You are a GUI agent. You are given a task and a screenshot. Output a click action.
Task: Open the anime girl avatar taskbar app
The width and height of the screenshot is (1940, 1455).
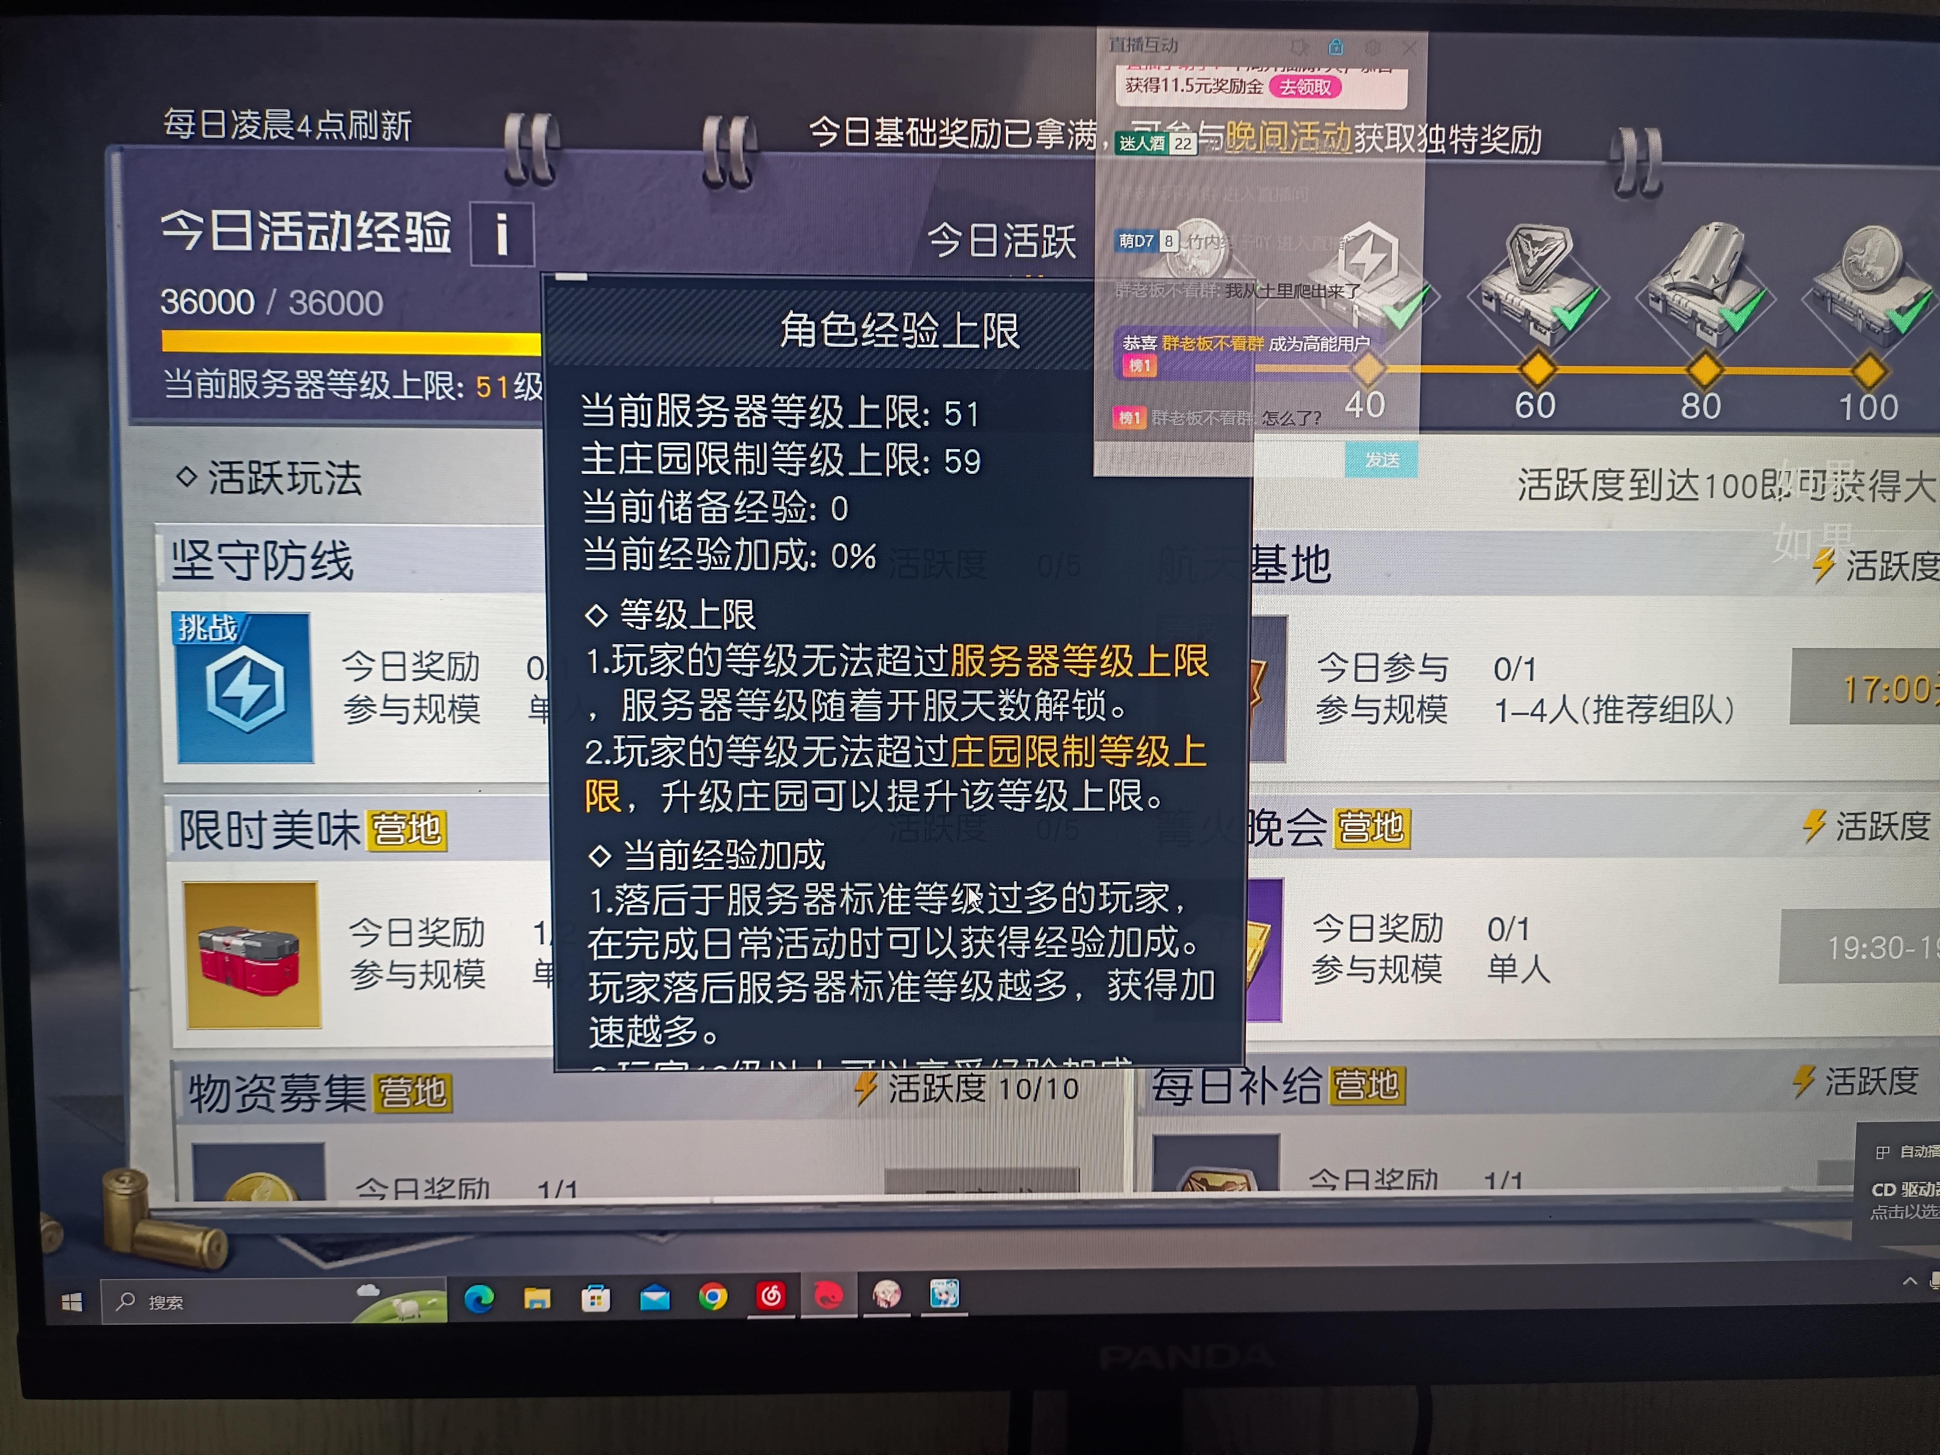point(887,1294)
